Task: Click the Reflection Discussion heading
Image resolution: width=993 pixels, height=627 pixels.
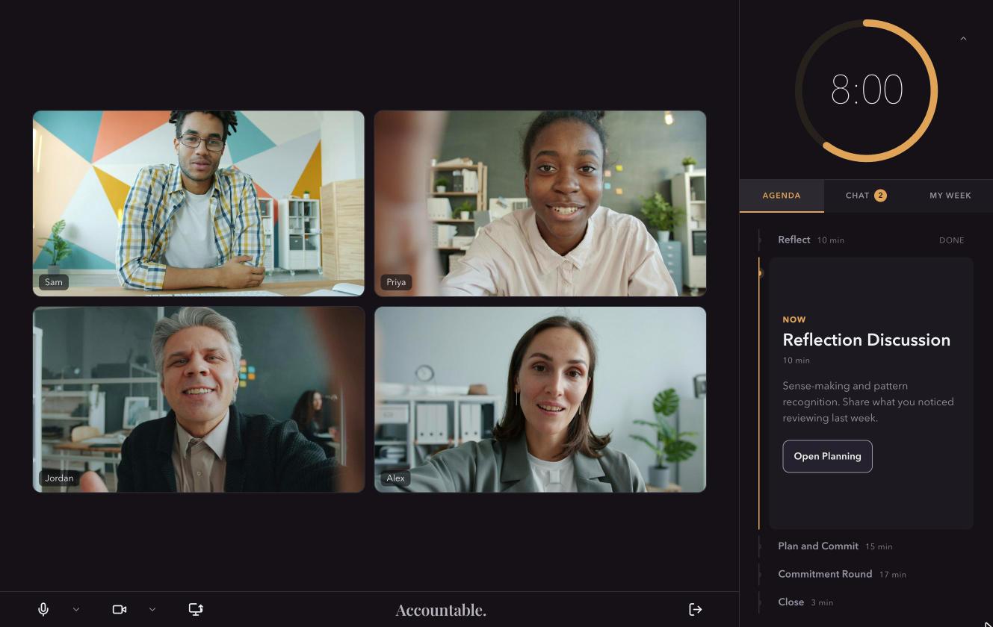Action: coord(866,340)
